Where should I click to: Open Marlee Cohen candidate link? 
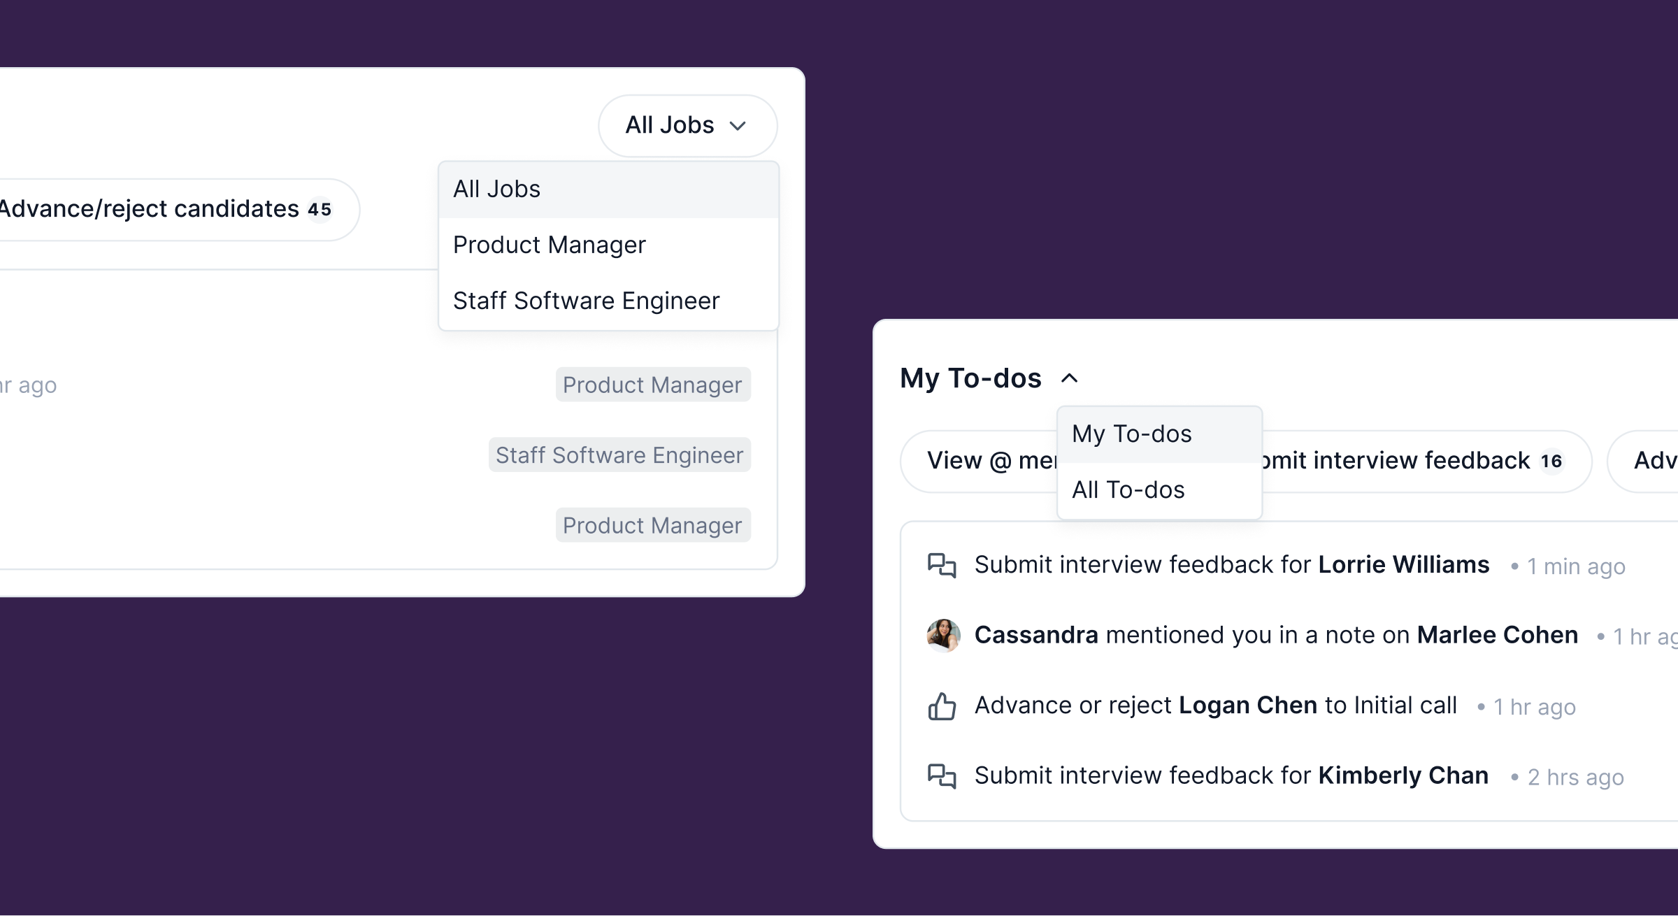(1497, 635)
